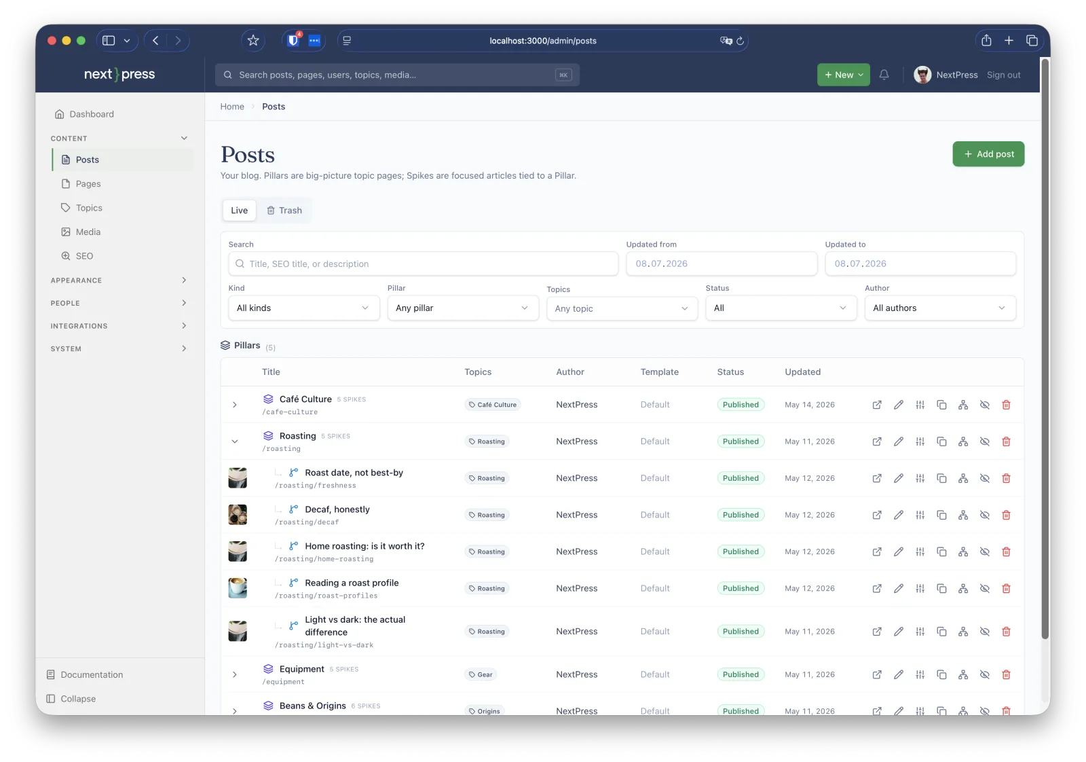Open hierarchy icon for Roasting pillar
The width and height of the screenshot is (1086, 762).
pyautogui.click(x=963, y=441)
